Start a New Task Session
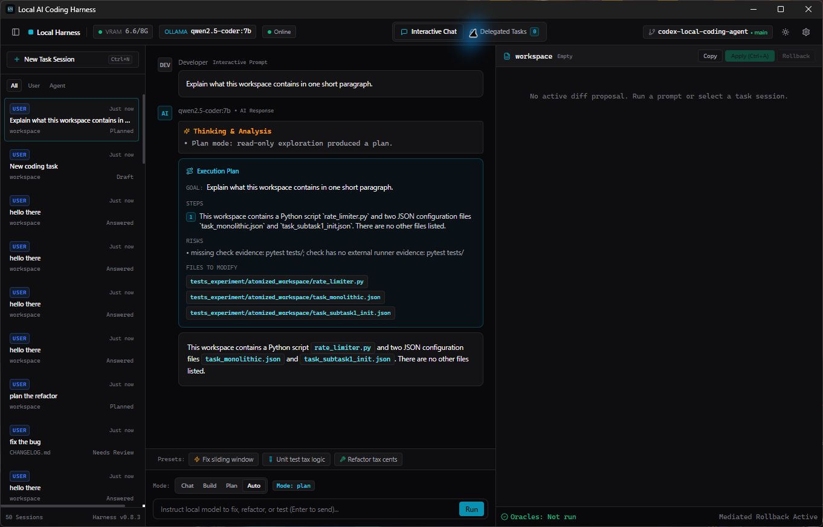The height and width of the screenshot is (527, 823). point(73,59)
